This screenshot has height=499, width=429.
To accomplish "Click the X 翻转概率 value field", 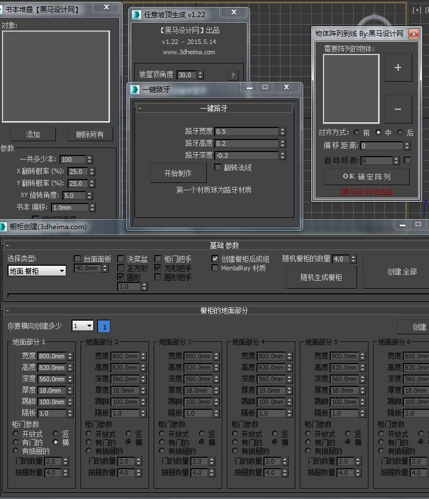I will (x=78, y=171).
